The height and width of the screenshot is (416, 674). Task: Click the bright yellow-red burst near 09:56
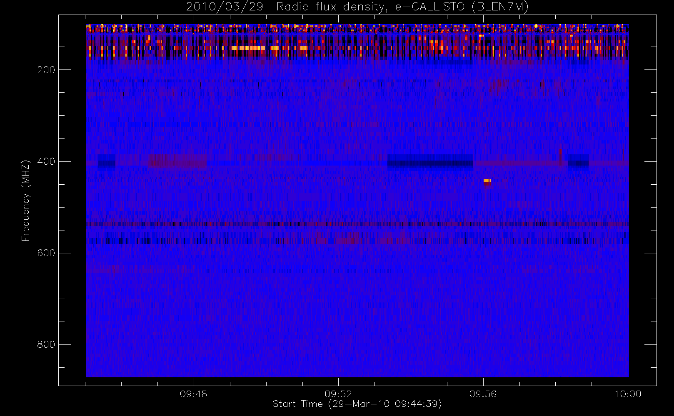487,181
